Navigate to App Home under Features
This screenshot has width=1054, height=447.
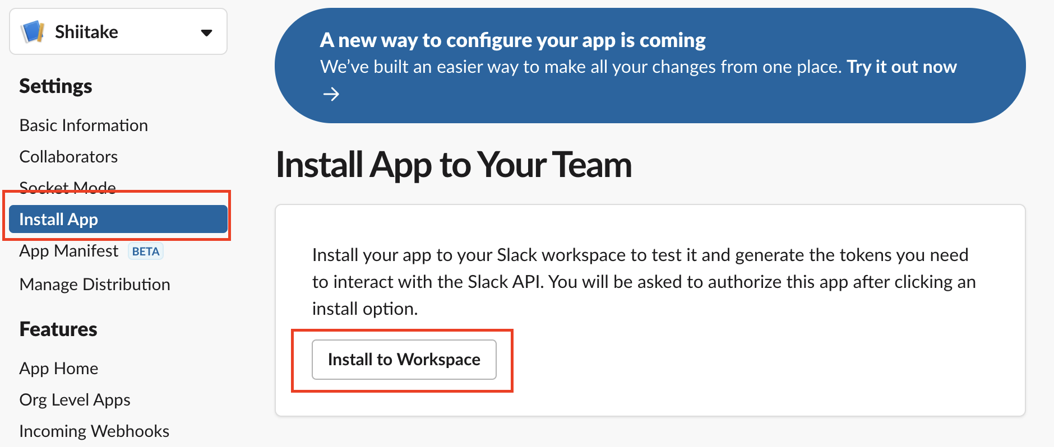(x=59, y=368)
